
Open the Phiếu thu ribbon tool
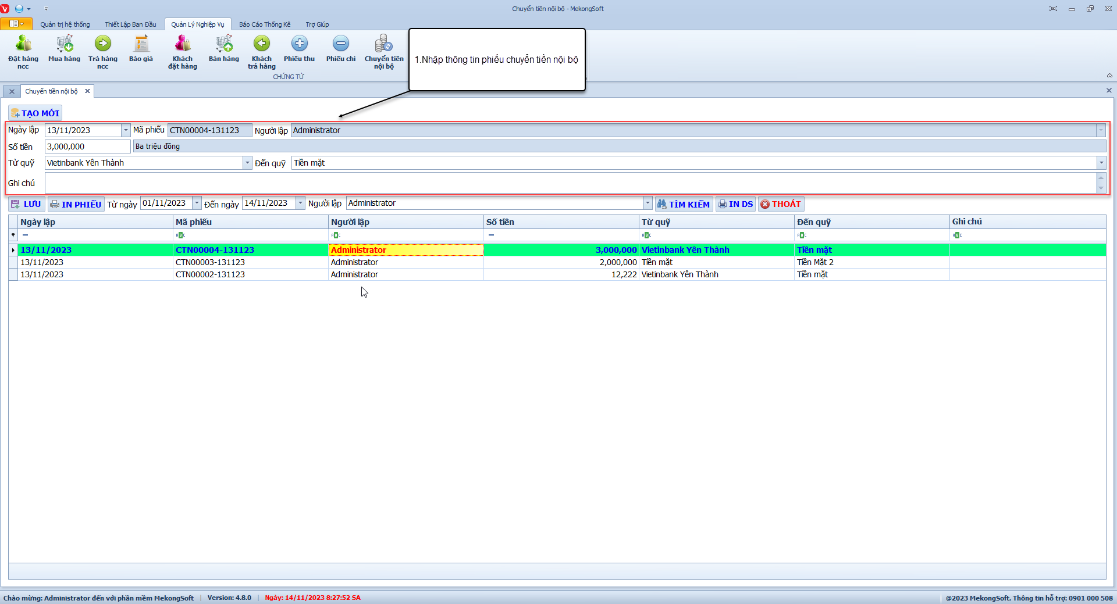coord(299,49)
